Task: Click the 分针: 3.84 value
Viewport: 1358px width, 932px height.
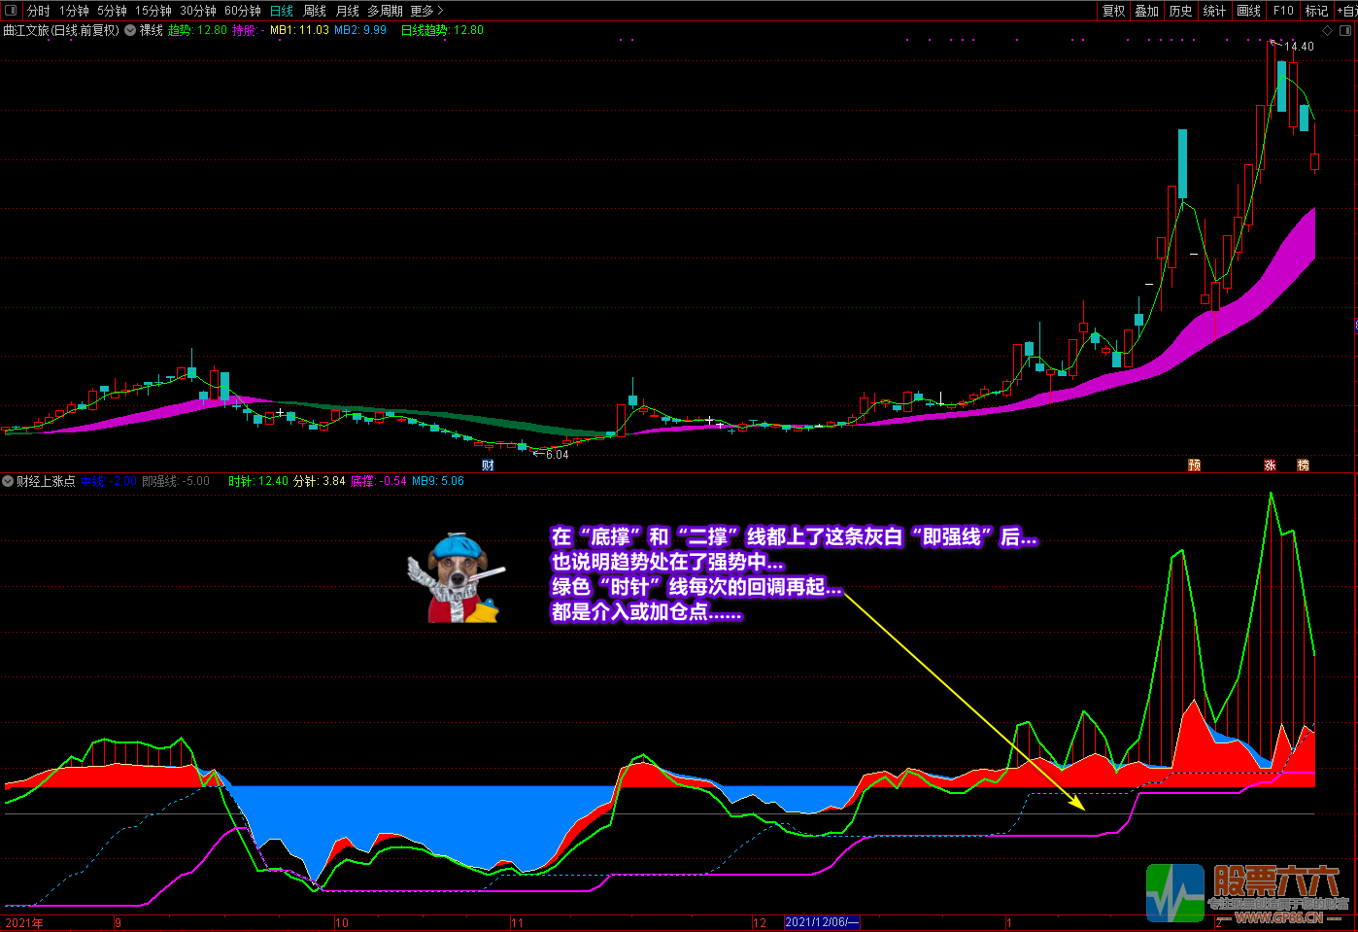Action: (x=320, y=481)
